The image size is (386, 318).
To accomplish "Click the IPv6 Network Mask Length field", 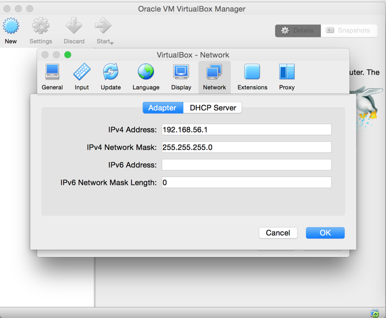I will [x=246, y=183].
